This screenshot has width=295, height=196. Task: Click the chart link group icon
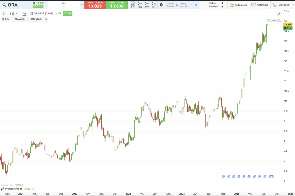click(3, 14)
